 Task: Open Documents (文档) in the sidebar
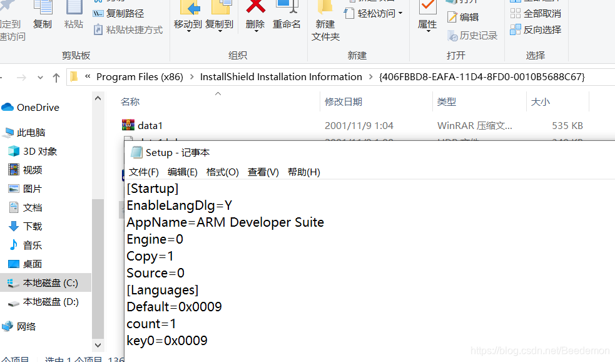(26, 208)
